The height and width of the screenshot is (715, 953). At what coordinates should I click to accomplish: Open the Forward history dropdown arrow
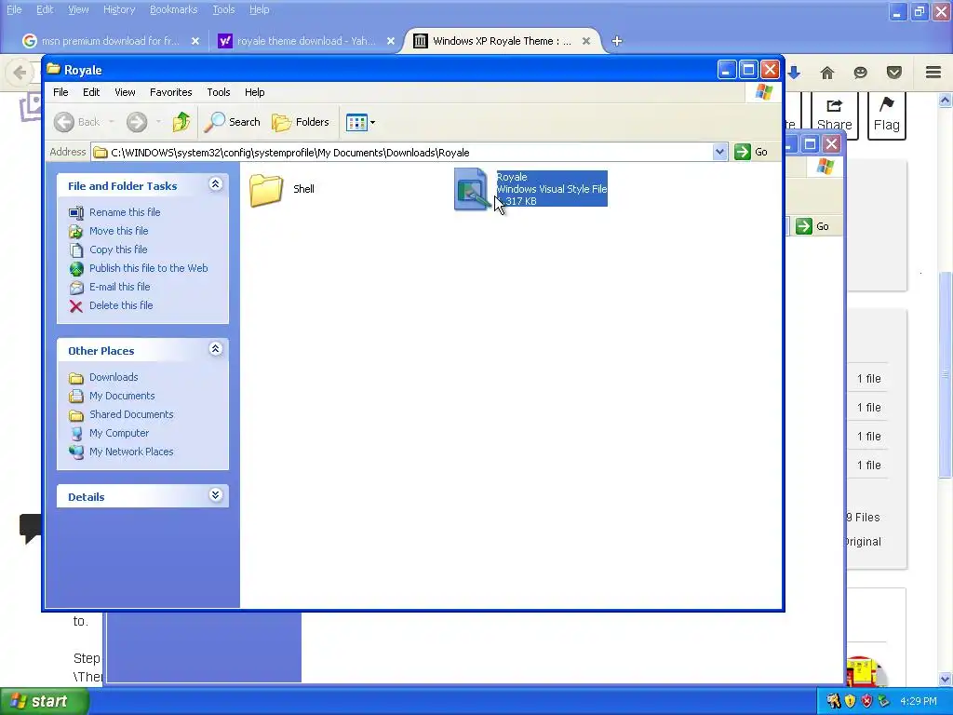tap(158, 122)
